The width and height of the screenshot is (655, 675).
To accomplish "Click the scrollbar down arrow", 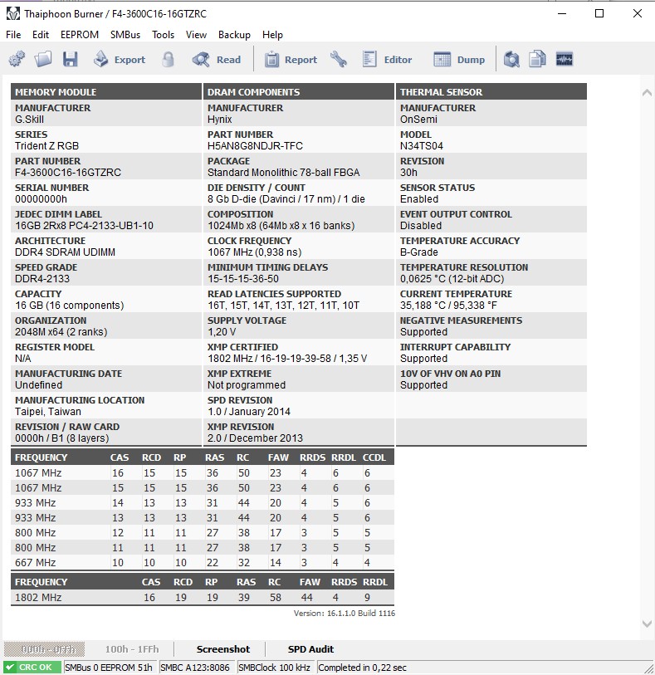I will [x=647, y=624].
